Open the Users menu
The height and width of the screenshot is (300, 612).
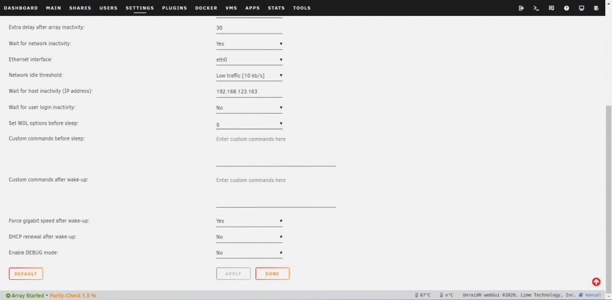click(108, 8)
